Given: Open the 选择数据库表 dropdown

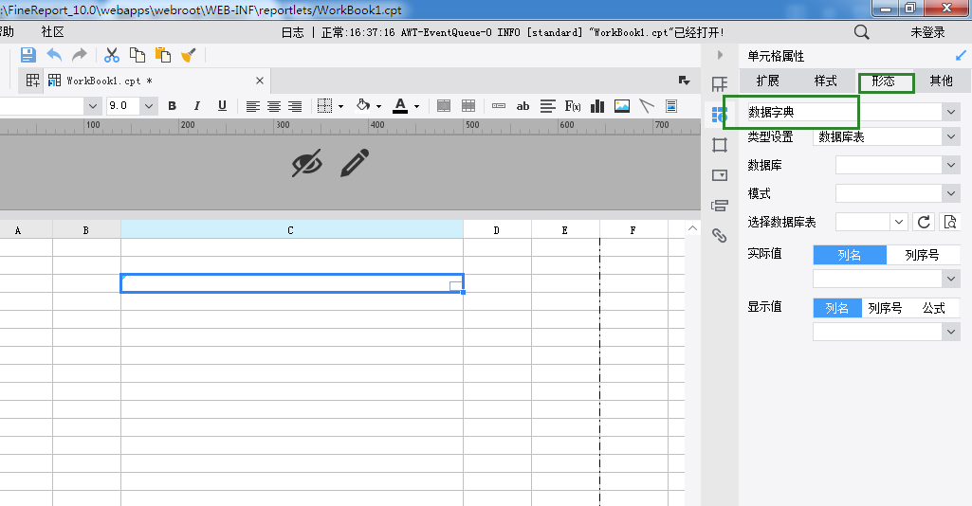Looking at the screenshot, I should (x=899, y=222).
